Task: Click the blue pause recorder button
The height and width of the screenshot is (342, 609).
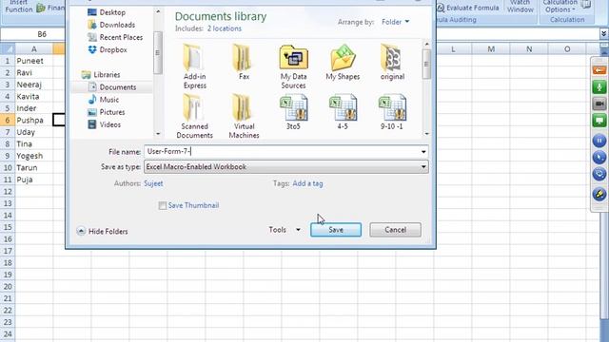Action: pyautogui.click(x=599, y=141)
